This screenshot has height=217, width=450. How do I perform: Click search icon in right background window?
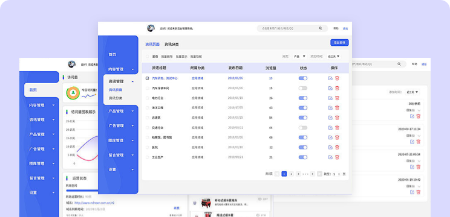click(399, 64)
